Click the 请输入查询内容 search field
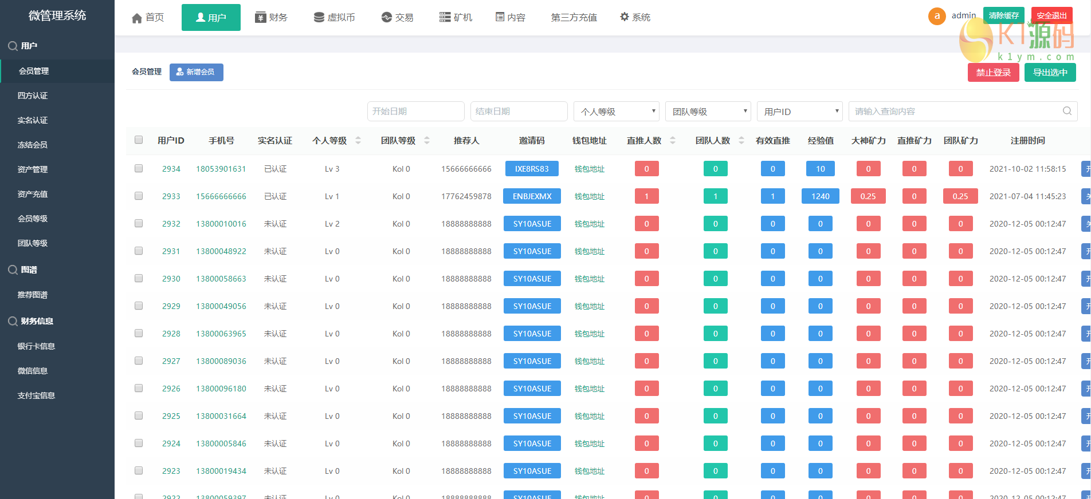1091x499 pixels. coord(963,112)
